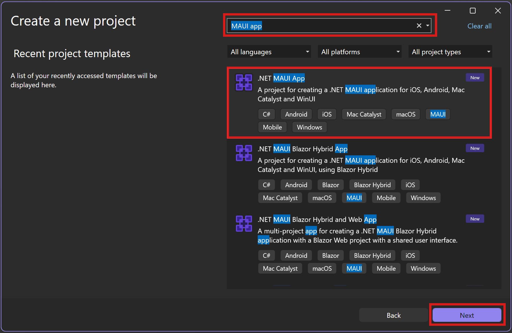Select .NET MAUI Blazor Hybrid and Web App title
Image resolution: width=512 pixels, height=333 pixels.
coord(317,219)
